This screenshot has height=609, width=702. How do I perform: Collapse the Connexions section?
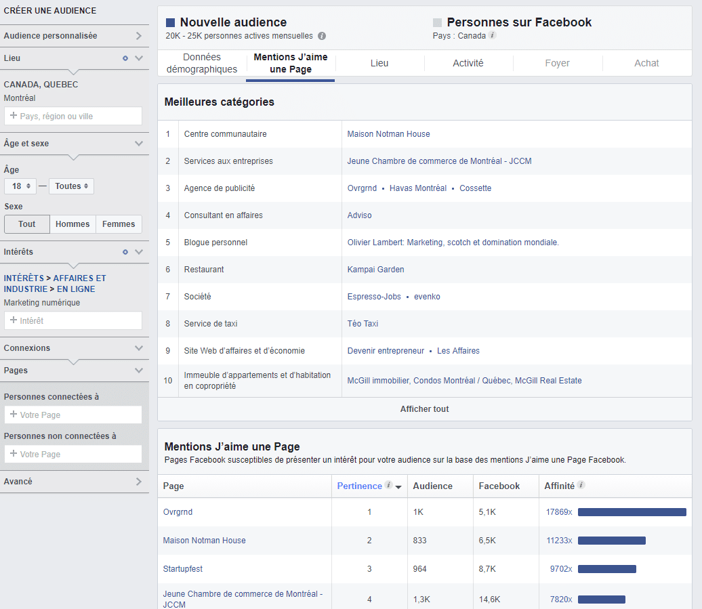tap(139, 348)
